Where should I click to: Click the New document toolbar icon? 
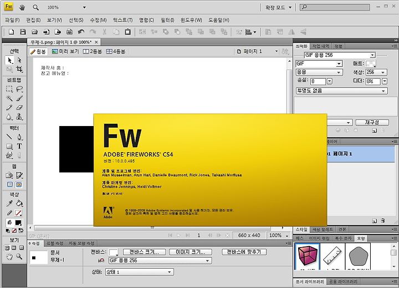(x=12, y=32)
